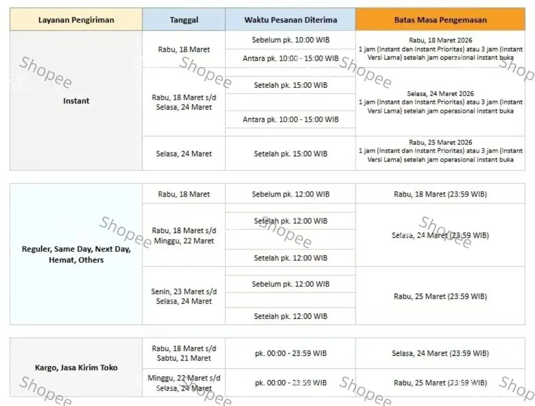Click the 'Waktu Pesanan Diterima' header cell
Viewport: 535px width, 406px height.
290,20
